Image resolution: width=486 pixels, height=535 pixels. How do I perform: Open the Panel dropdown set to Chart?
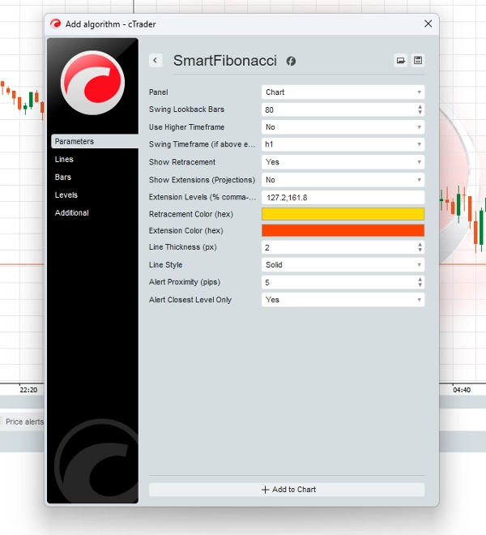tap(343, 92)
